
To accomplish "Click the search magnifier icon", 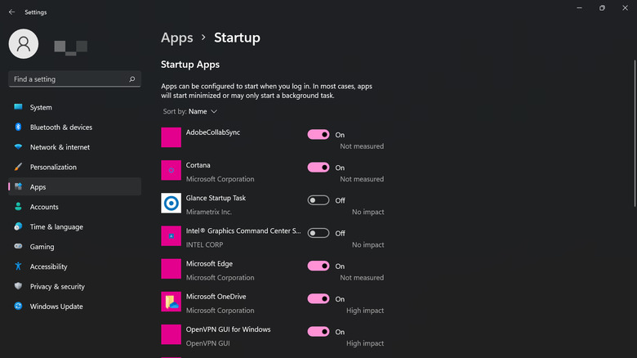I will point(132,79).
